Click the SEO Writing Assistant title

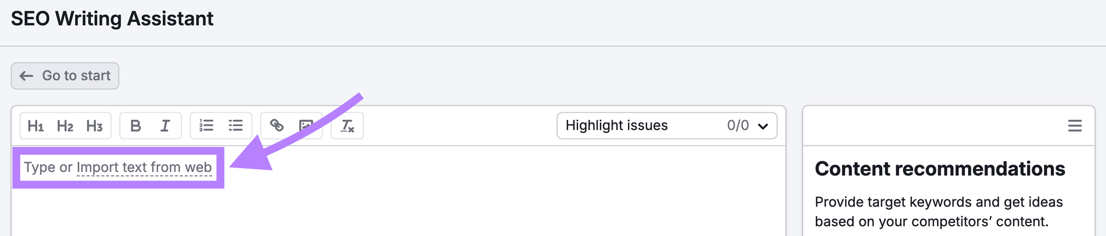[112, 19]
